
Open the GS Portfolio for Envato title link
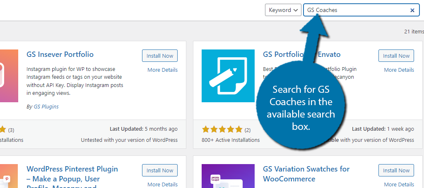[x=301, y=54]
